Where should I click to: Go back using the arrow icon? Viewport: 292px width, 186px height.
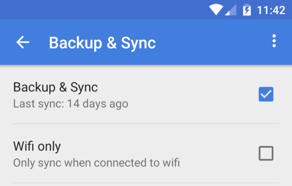coord(23,42)
